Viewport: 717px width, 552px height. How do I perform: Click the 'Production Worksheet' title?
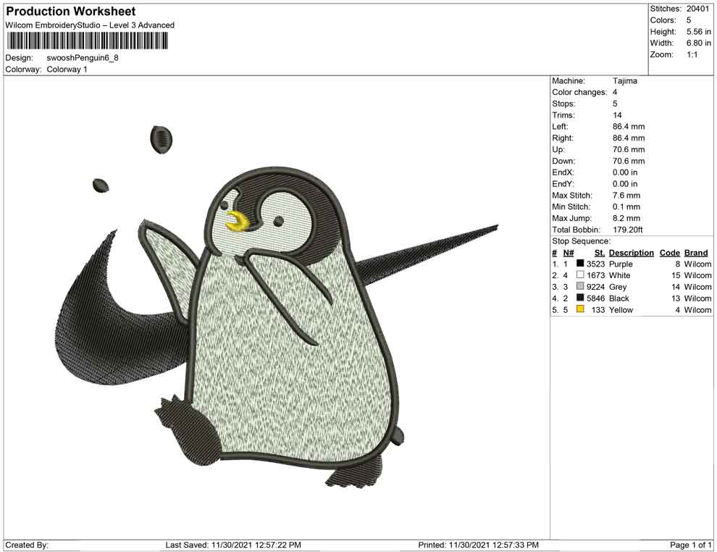click(x=70, y=12)
